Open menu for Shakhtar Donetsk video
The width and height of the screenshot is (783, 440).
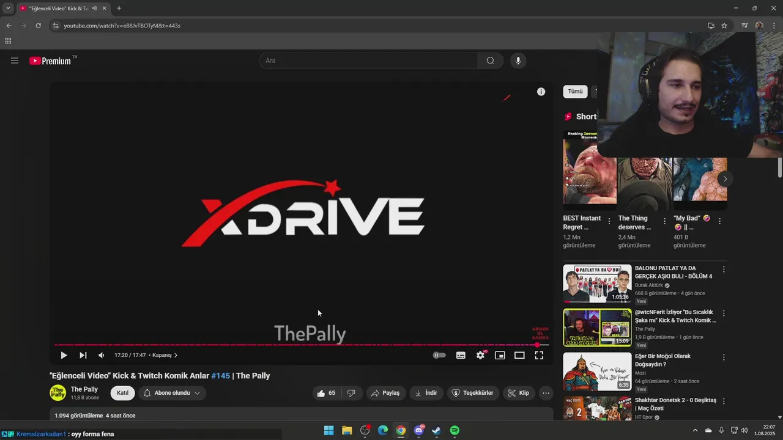724,402
